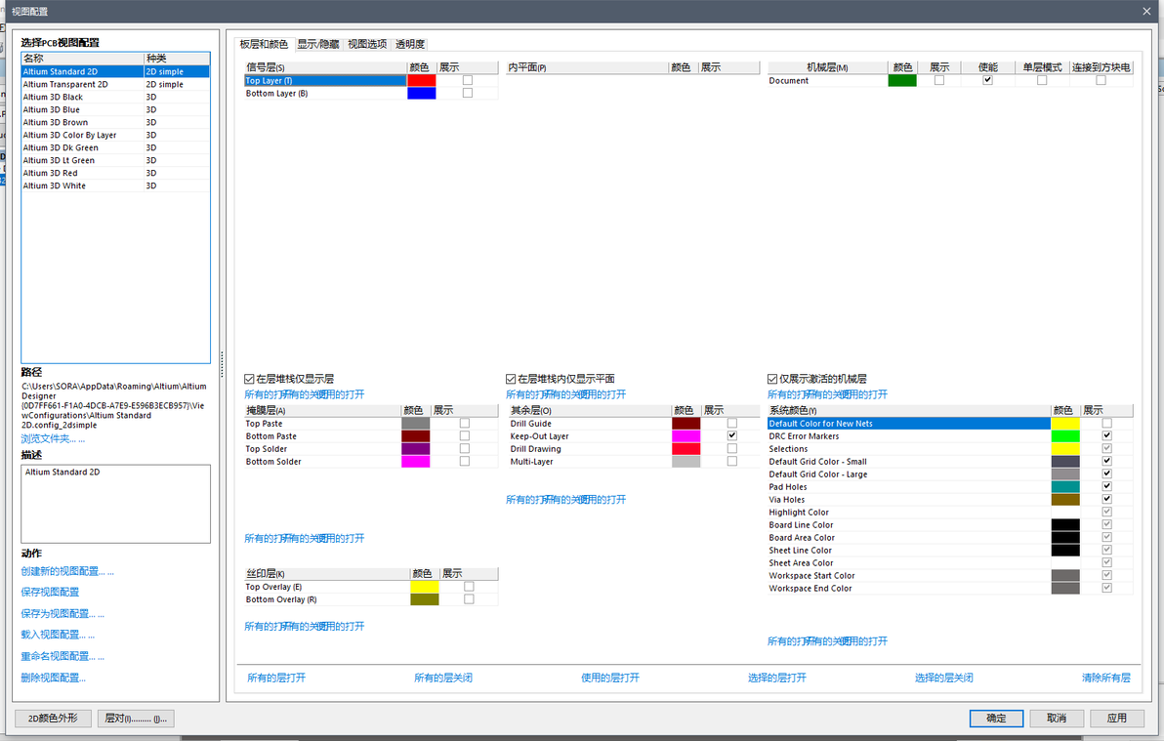
Task: Click the Top Solder purple color swatch
Action: click(415, 448)
